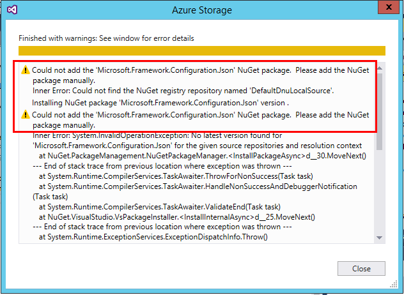Select the ExceptionDispatchInfo.Throw() stack trace line

[153, 236]
